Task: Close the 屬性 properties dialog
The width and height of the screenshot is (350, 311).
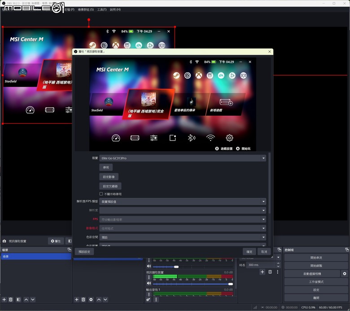Action: 269,52
